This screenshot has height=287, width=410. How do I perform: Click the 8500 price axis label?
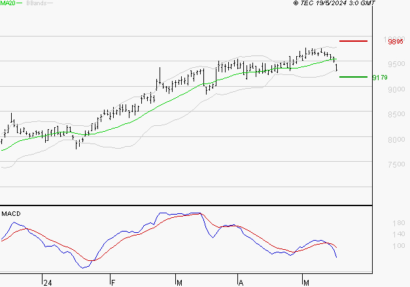coord(396,114)
